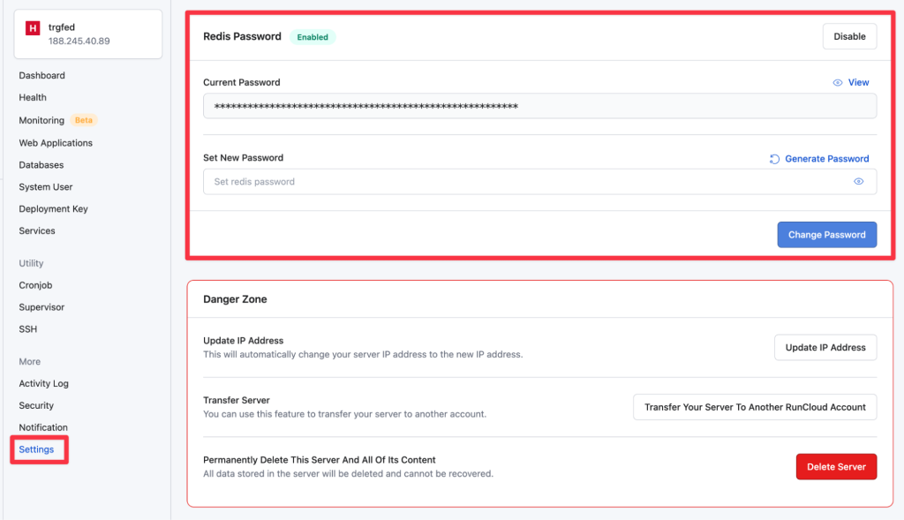904x520 pixels.
Task: Click the red H server logo icon
Action: (33, 27)
